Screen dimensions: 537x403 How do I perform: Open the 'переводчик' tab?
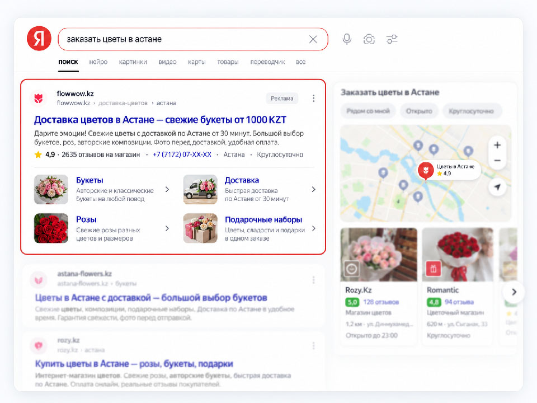click(x=267, y=62)
